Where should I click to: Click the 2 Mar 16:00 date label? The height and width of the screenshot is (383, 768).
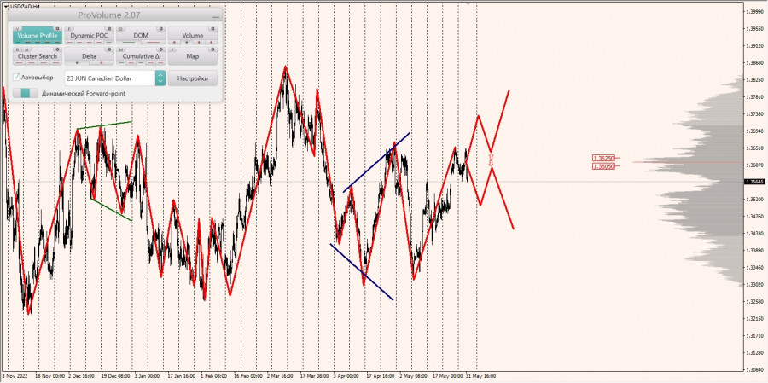point(280,376)
